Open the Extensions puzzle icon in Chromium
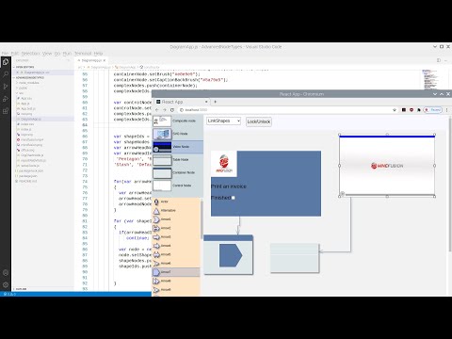 pos(419,110)
